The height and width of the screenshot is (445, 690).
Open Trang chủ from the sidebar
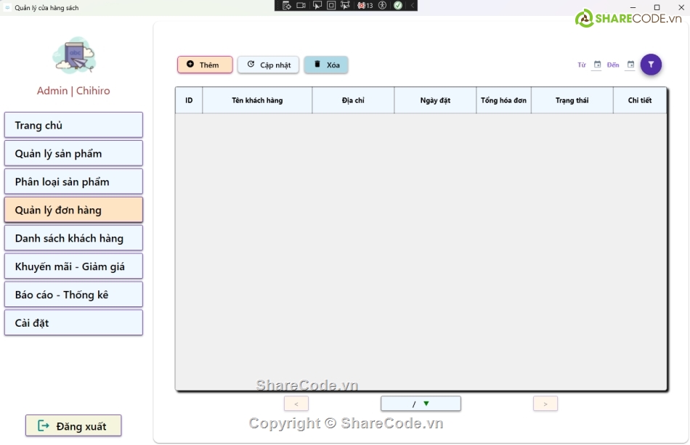tap(73, 125)
